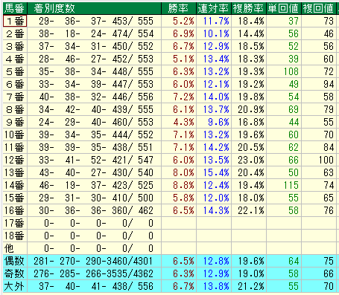Select the 3番 row label
The height and width of the screenshot is (295, 339).
click(15, 46)
